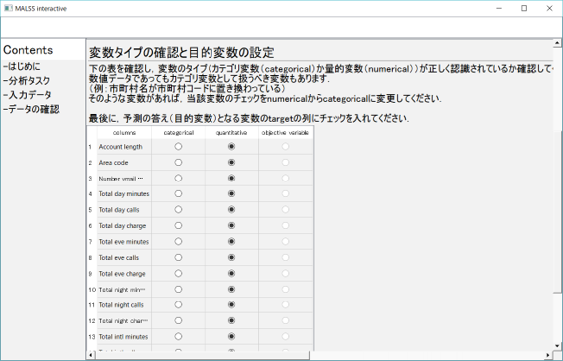Screen dimensions: 563x361
Task: Minimize the MALSS interactive window
Action: (x=499, y=8)
